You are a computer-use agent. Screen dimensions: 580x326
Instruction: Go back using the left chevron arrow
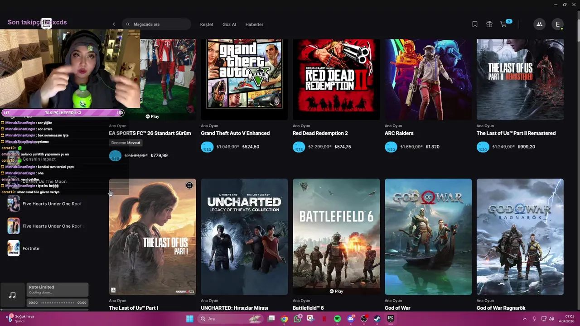pos(114,24)
